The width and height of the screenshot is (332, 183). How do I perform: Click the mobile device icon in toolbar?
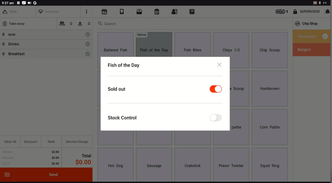122,12
